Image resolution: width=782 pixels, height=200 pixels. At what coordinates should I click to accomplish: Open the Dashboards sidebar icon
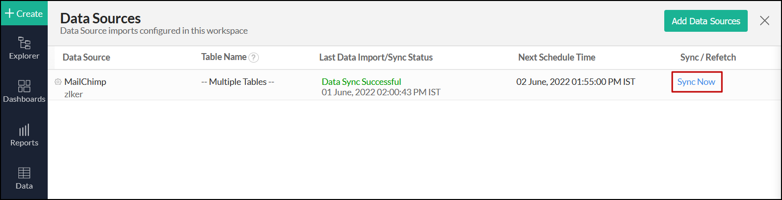pos(24,91)
